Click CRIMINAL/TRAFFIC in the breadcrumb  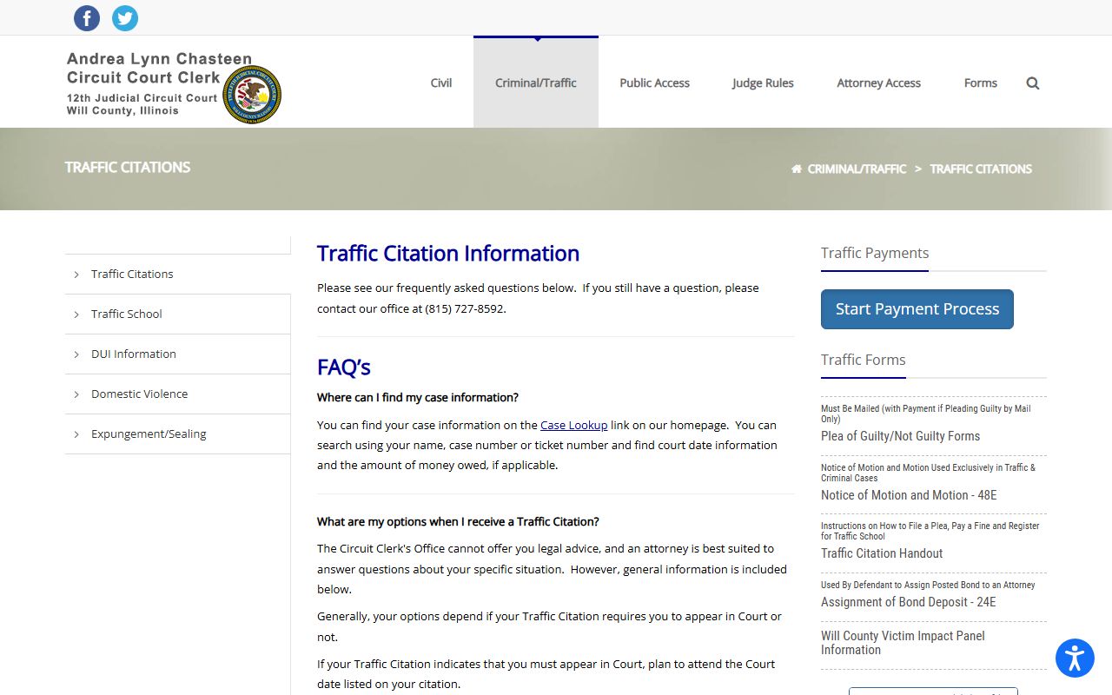tap(857, 169)
